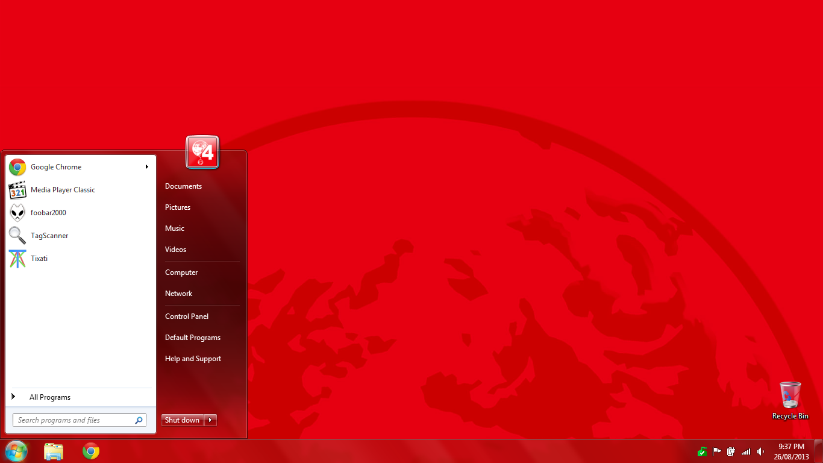Start Tixati from the Start menu

coord(39,259)
